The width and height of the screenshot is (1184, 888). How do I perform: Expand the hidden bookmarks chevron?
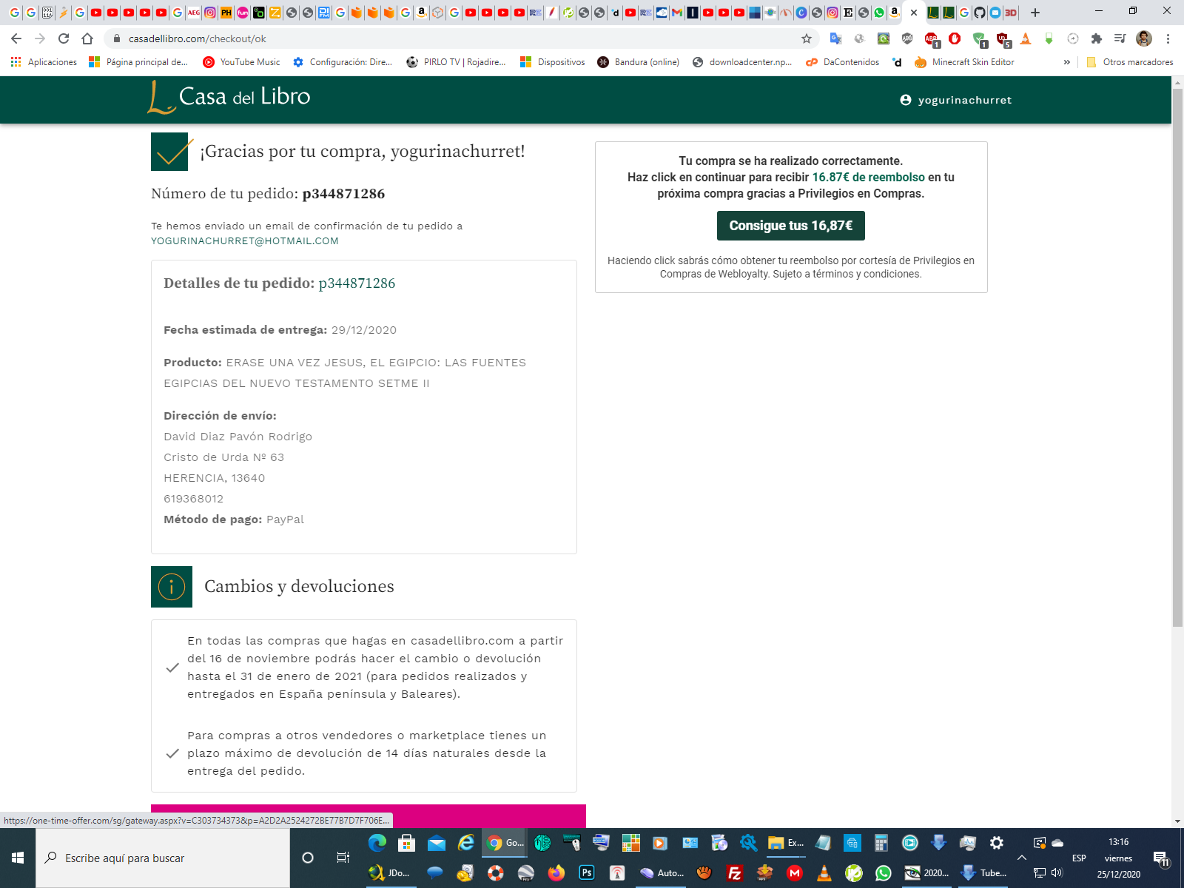1066,62
